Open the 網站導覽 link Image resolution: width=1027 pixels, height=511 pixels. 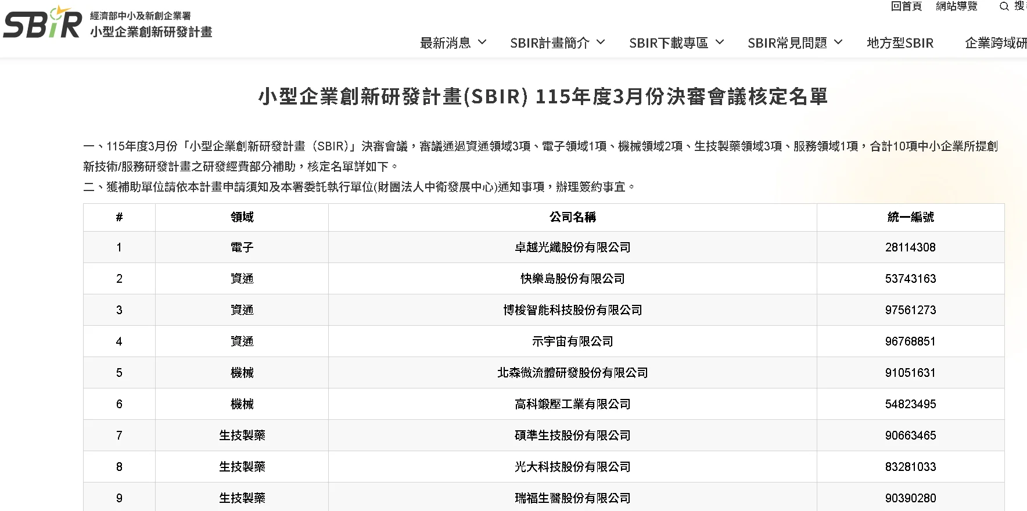(x=957, y=6)
